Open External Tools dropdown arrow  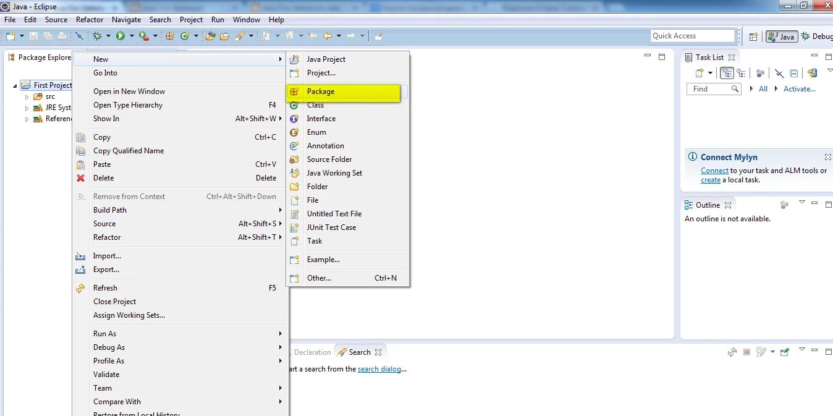pos(155,36)
